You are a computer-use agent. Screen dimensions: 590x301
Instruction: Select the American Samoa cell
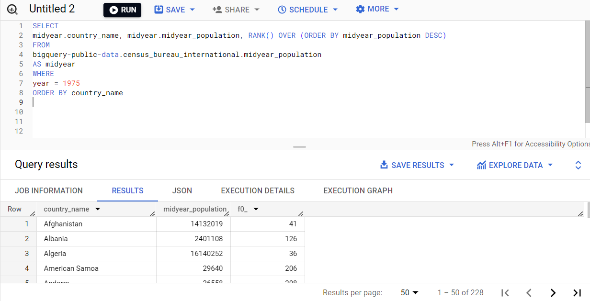[96, 268]
